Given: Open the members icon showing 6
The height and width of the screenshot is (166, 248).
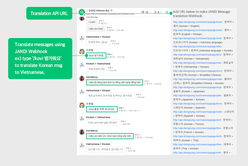Looking at the screenshot, I should pos(155,12).
